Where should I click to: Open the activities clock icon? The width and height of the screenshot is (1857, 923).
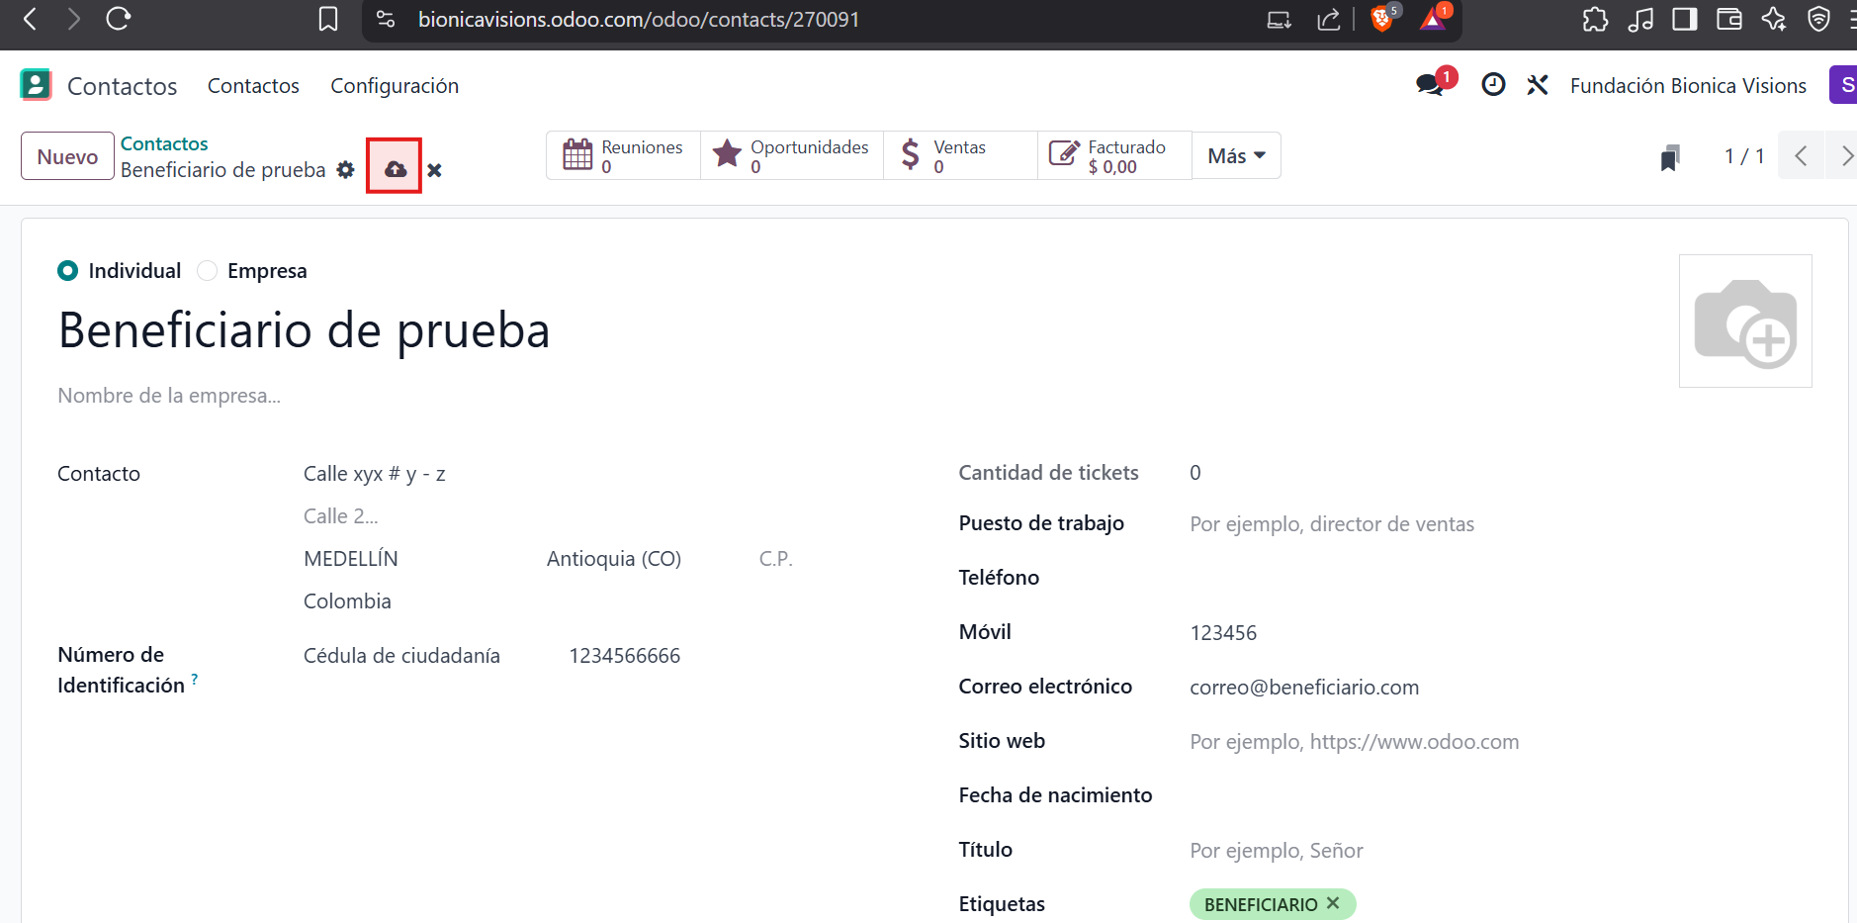coord(1493,85)
